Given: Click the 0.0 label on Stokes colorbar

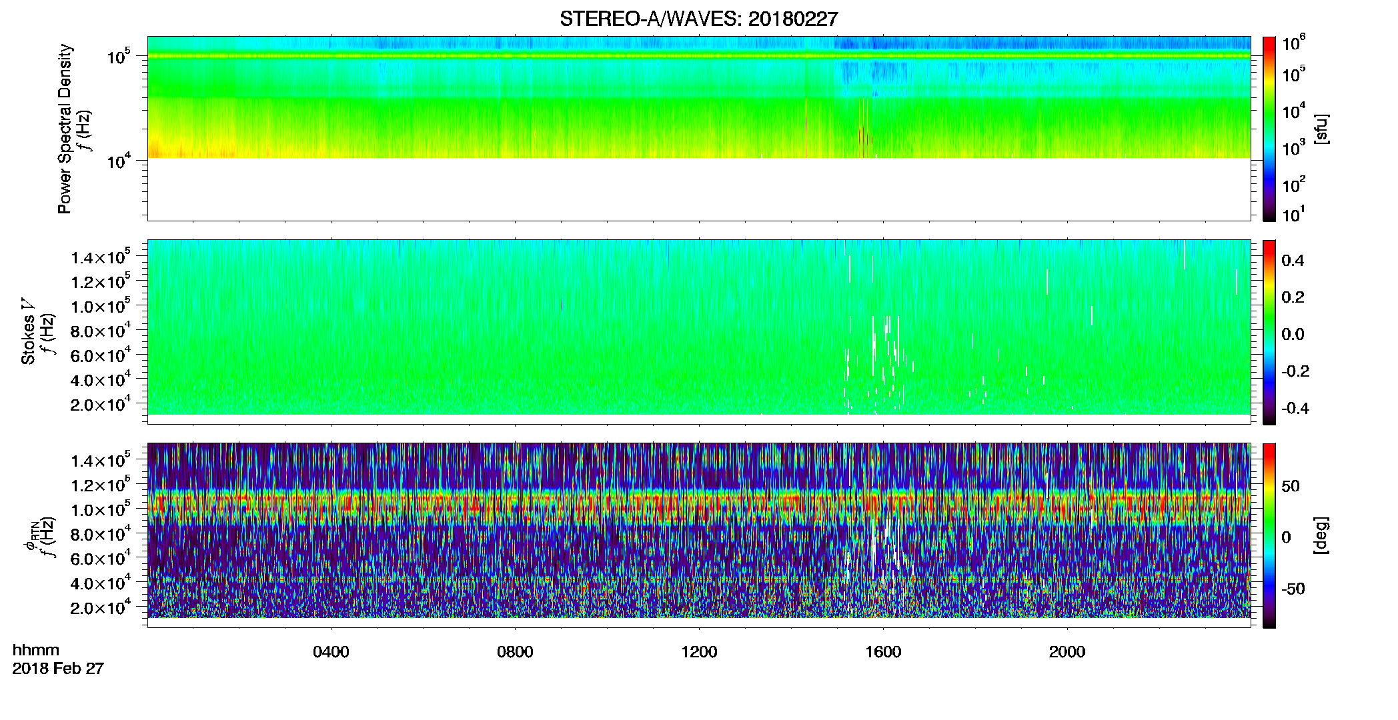Looking at the screenshot, I should pos(1293,334).
